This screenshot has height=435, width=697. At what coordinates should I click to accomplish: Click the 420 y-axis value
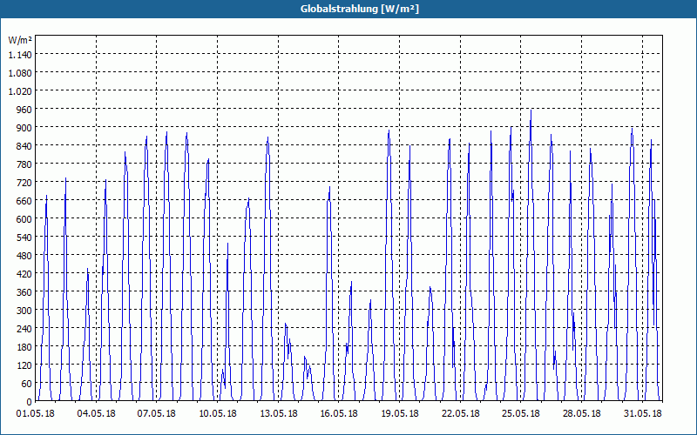point(24,274)
